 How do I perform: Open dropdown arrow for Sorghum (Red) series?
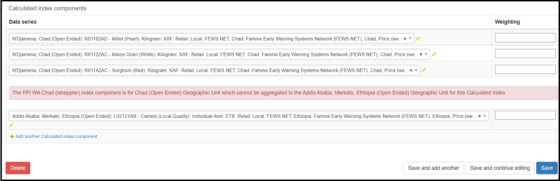[416, 70]
